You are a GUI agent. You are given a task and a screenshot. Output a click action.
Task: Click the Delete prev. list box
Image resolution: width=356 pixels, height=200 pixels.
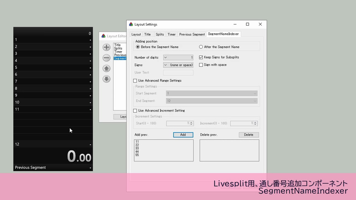[x=229, y=150]
